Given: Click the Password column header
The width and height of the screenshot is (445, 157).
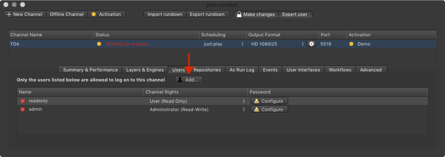Looking at the screenshot, I should (x=338, y=92).
